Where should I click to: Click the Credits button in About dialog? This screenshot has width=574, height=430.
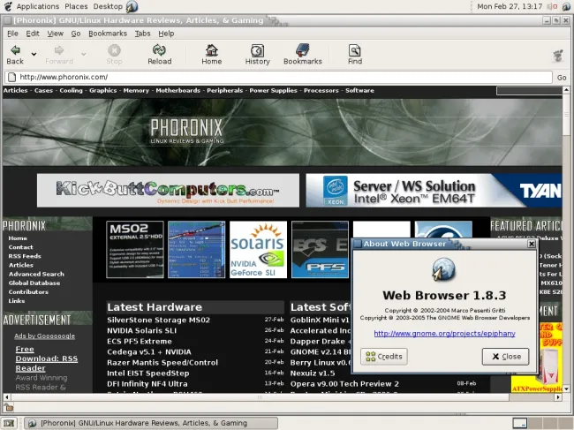click(383, 357)
